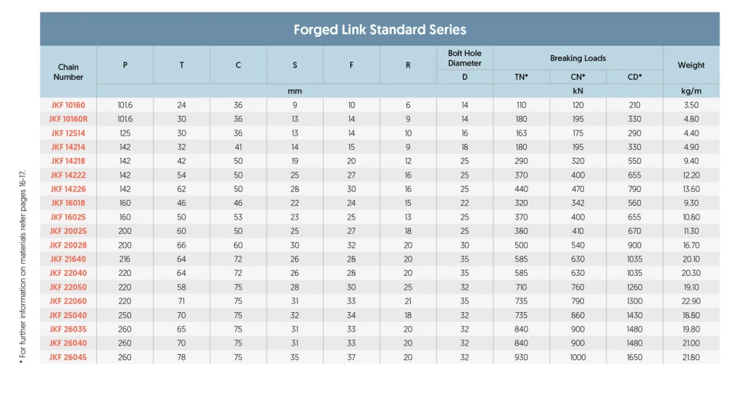Select the JKF 25040 chain number

pyautogui.click(x=68, y=315)
